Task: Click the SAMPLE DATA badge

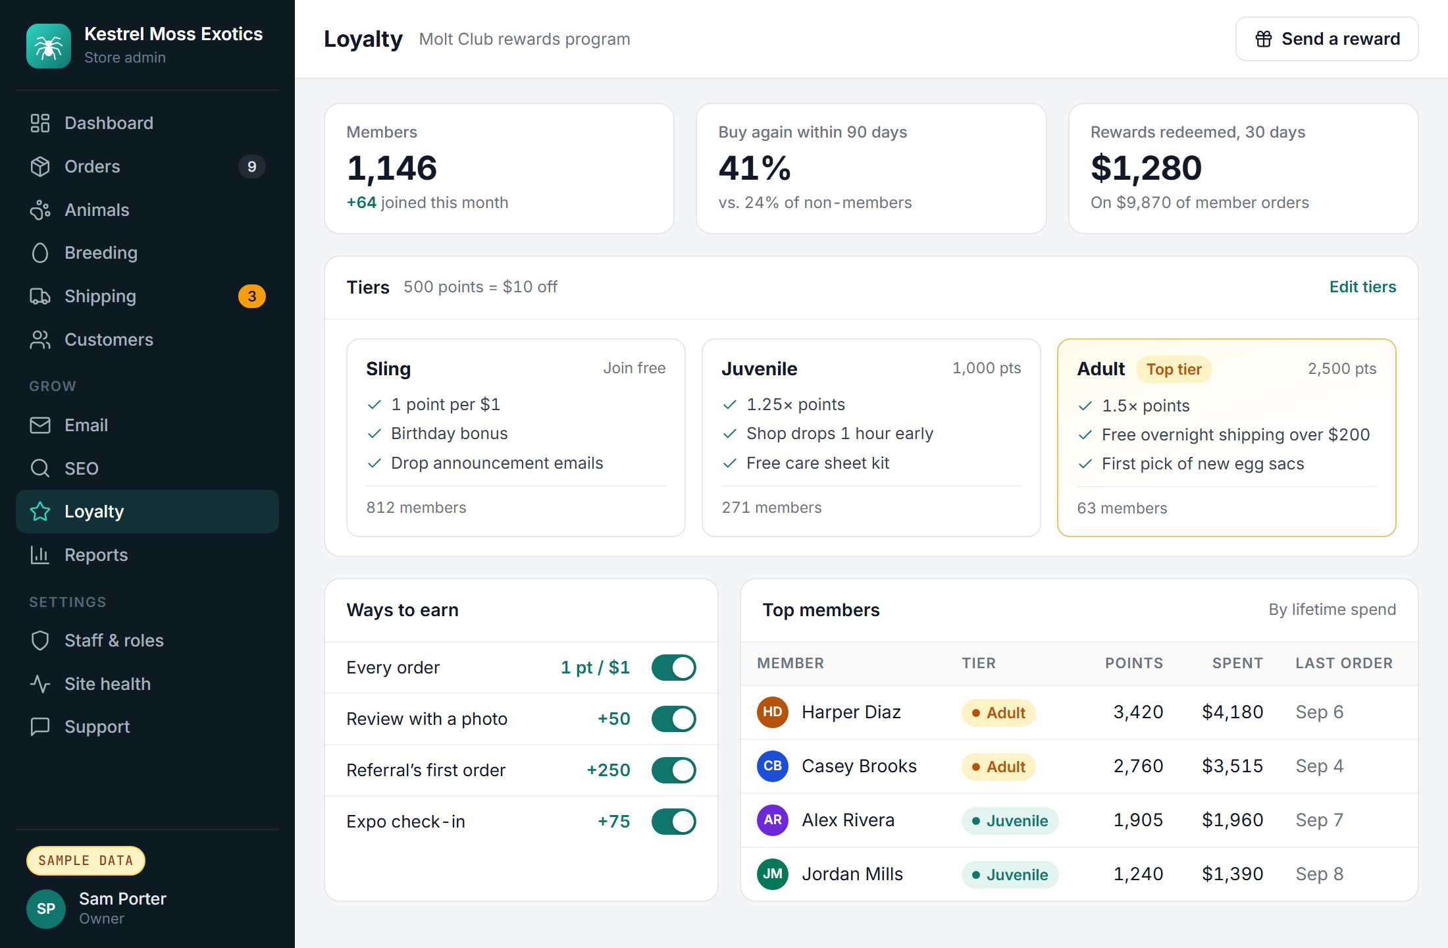Action: [86, 860]
